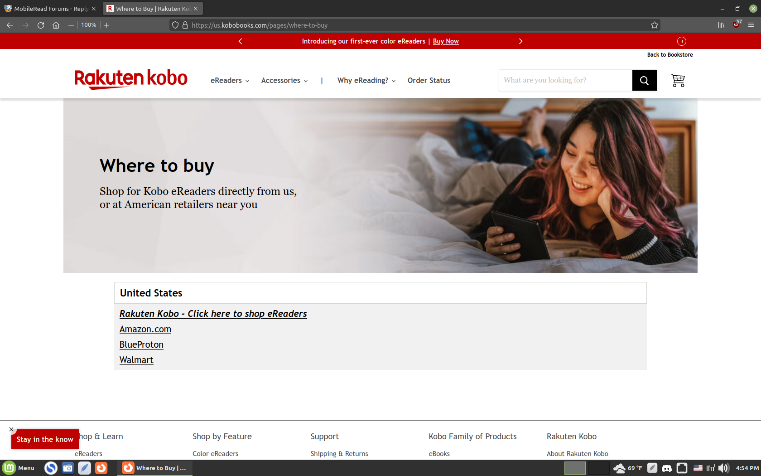The image size is (761, 476).
Task: Show site security padlock info
Action: point(185,25)
